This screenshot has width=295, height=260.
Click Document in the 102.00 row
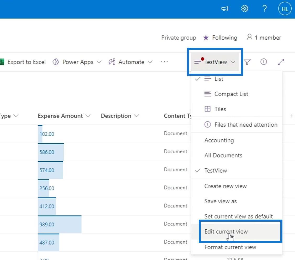click(x=175, y=133)
